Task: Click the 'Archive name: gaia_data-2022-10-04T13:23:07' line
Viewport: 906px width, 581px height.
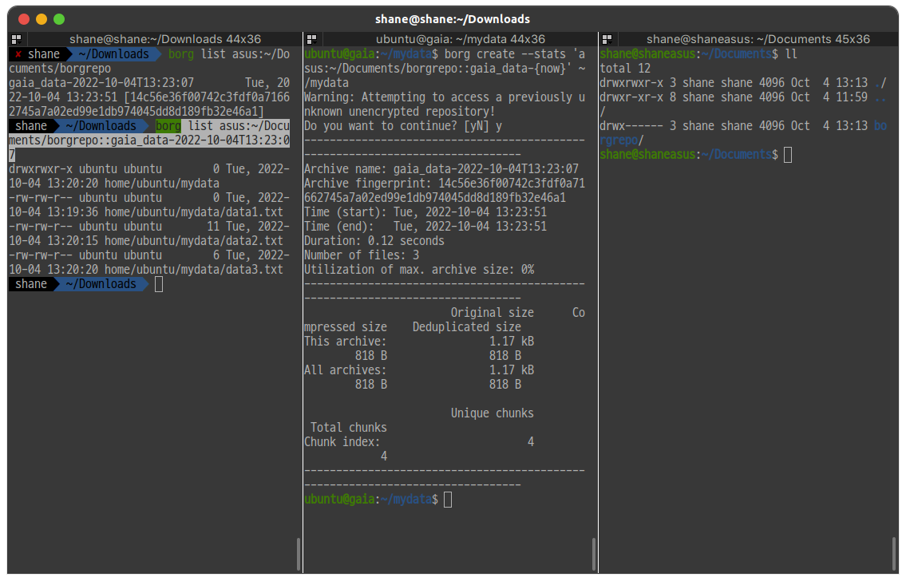Action: (x=441, y=169)
